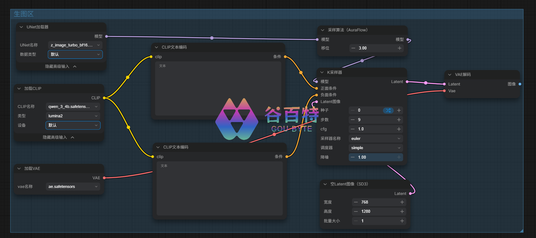
Task: Click the 生图区 group title
Action: coord(24,14)
